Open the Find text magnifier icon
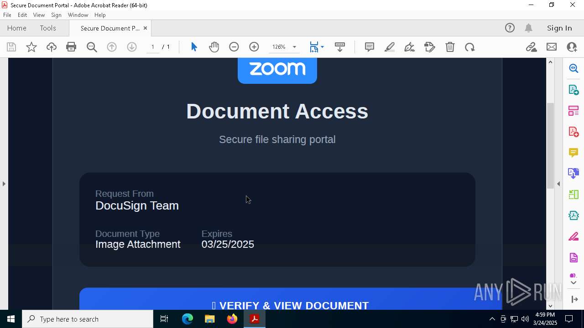Image resolution: width=584 pixels, height=328 pixels. 92,47
